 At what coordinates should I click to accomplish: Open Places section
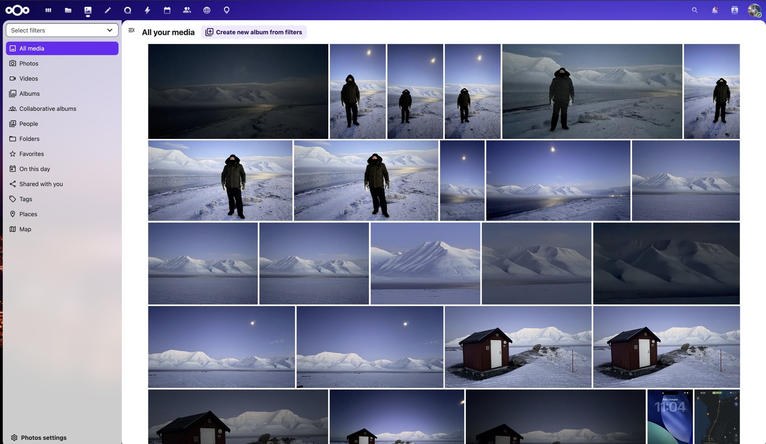[62, 214]
